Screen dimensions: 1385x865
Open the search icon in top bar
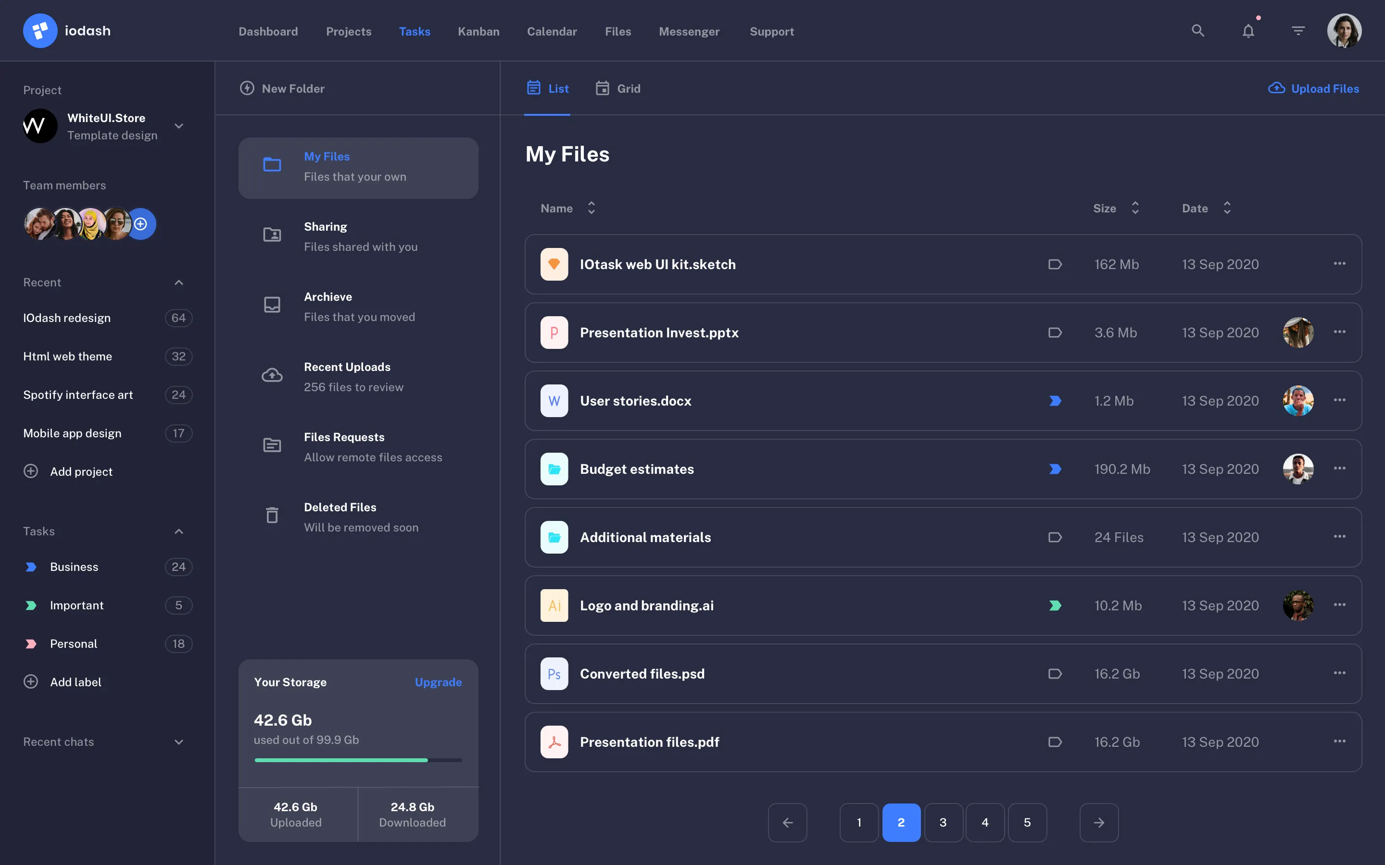point(1198,30)
